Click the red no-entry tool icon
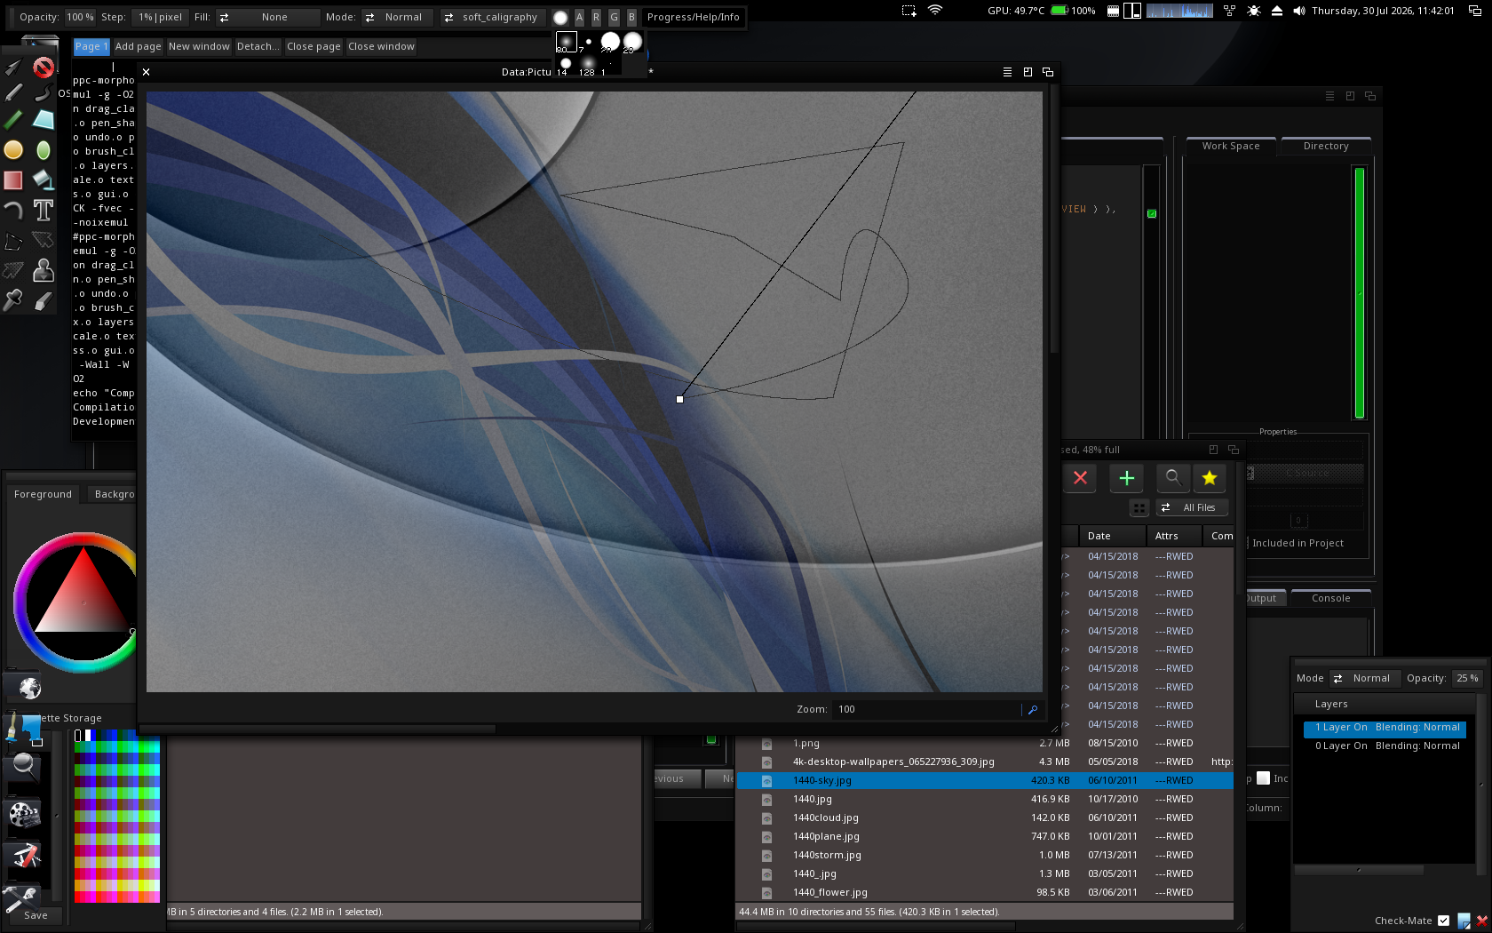The image size is (1492, 933). tap(44, 67)
